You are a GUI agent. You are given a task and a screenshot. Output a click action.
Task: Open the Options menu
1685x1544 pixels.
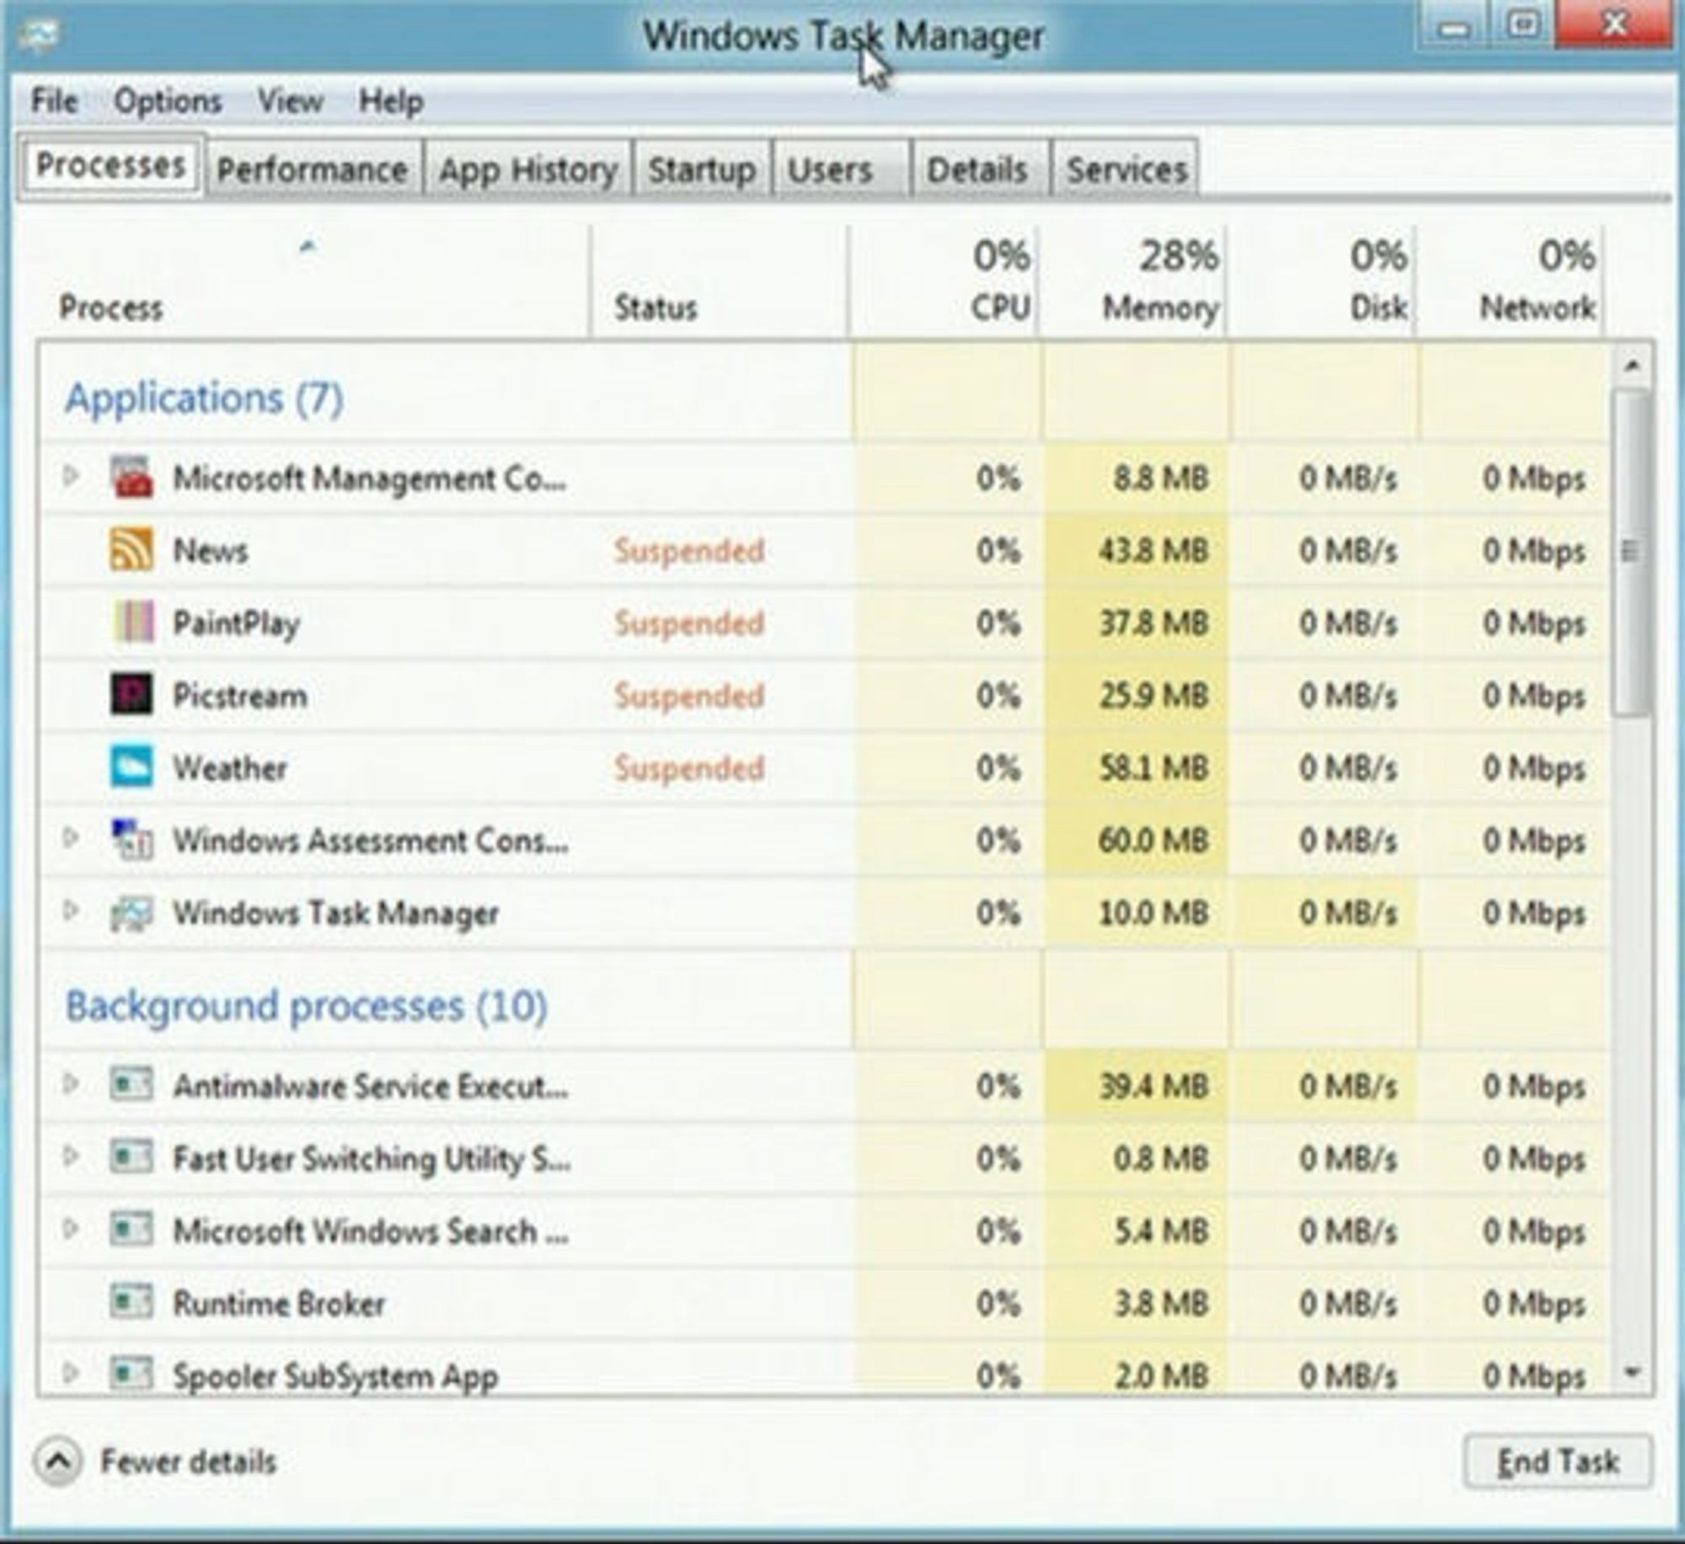(168, 101)
